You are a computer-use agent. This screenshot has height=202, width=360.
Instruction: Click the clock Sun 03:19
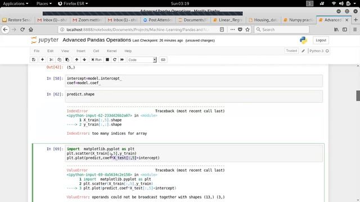tap(180, 3)
